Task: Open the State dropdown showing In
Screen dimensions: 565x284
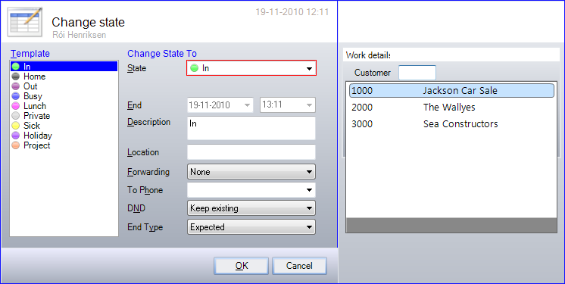Action: [251, 68]
